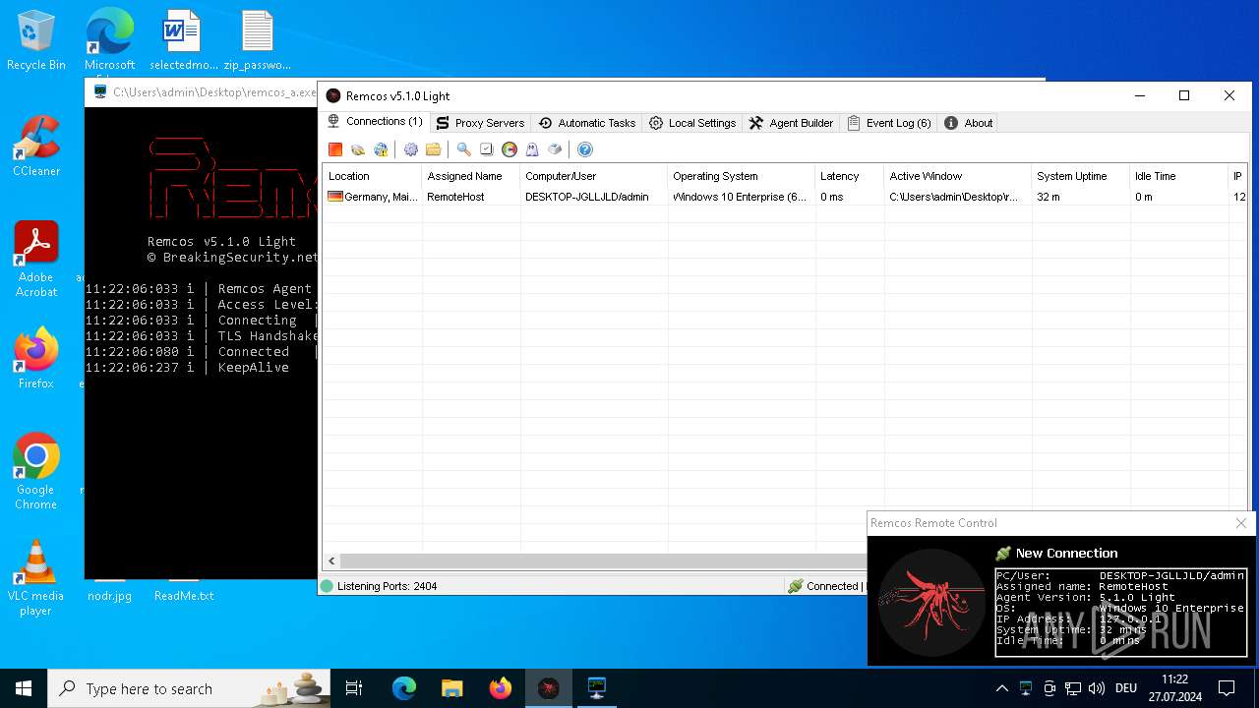Select the Firefox desktop shortcut
Screen dimensions: 1259x708
(x=36, y=358)
